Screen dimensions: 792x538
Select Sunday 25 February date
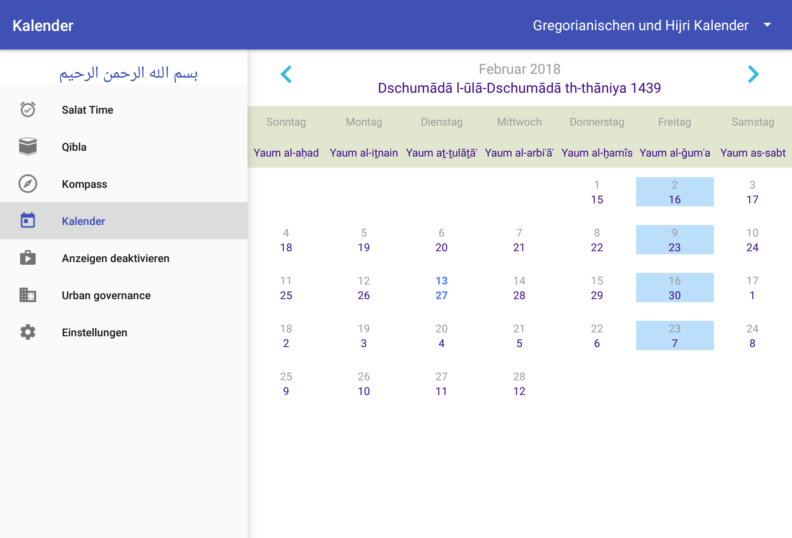[286, 383]
